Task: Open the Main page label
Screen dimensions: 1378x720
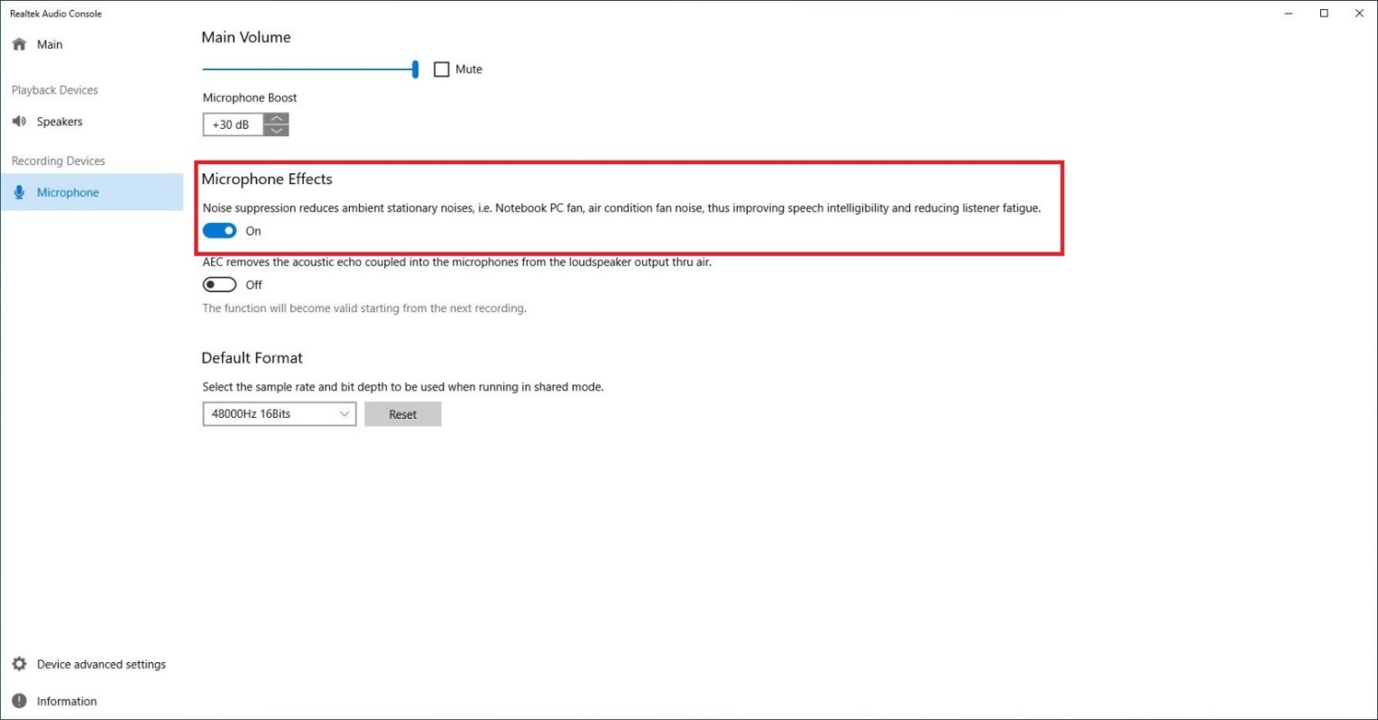Action: click(50, 44)
